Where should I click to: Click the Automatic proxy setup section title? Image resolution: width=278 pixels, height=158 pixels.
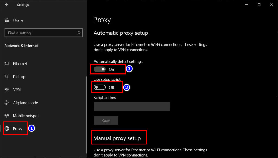point(121,33)
